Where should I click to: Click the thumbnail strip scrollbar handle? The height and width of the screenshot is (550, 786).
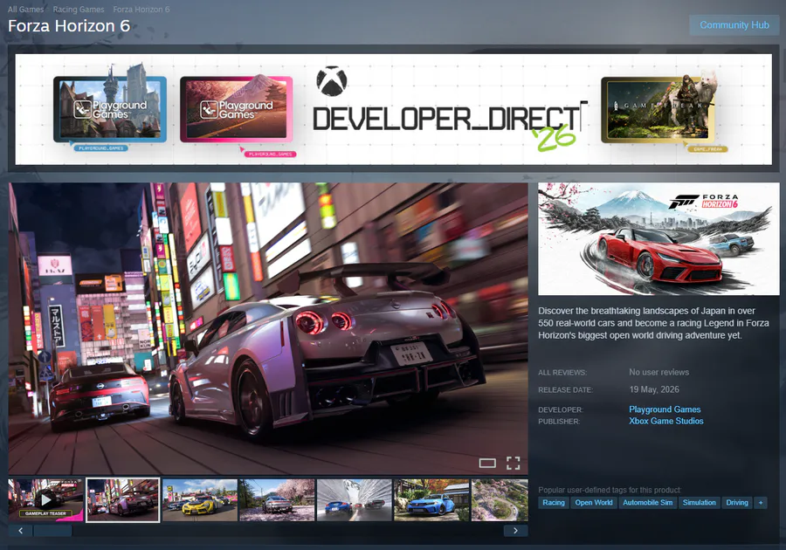click(x=52, y=531)
